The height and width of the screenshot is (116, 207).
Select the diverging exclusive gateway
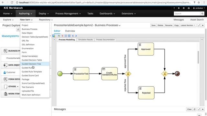[128, 74]
